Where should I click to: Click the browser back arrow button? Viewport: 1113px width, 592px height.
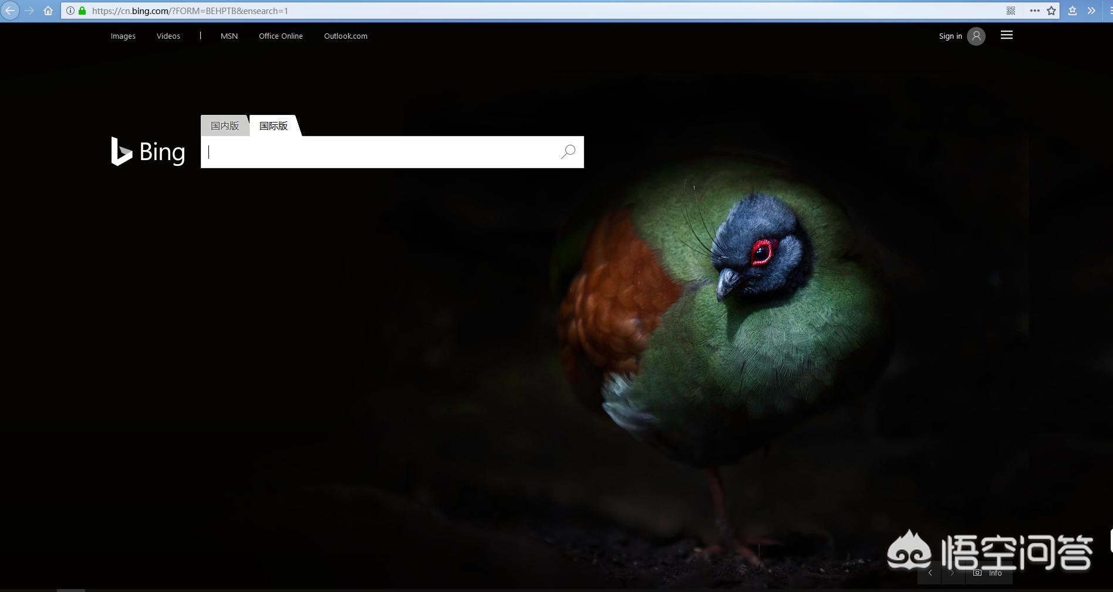(x=10, y=11)
